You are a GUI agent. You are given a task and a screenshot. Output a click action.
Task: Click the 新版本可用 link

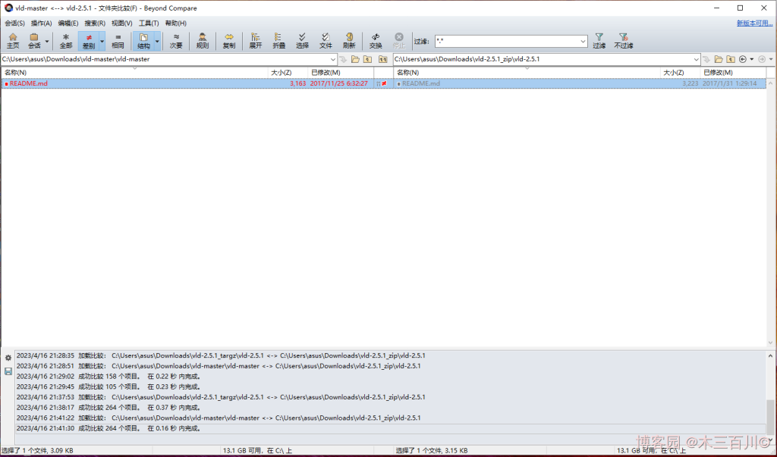[x=754, y=23]
